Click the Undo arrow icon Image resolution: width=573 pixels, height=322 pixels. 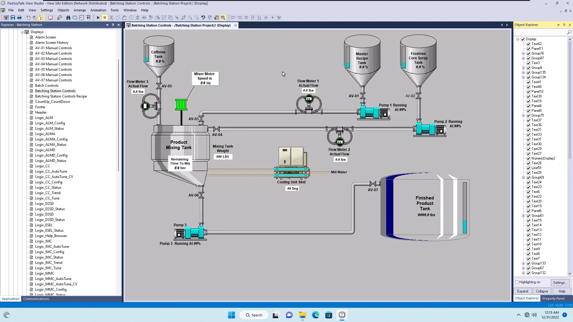coord(203,18)
